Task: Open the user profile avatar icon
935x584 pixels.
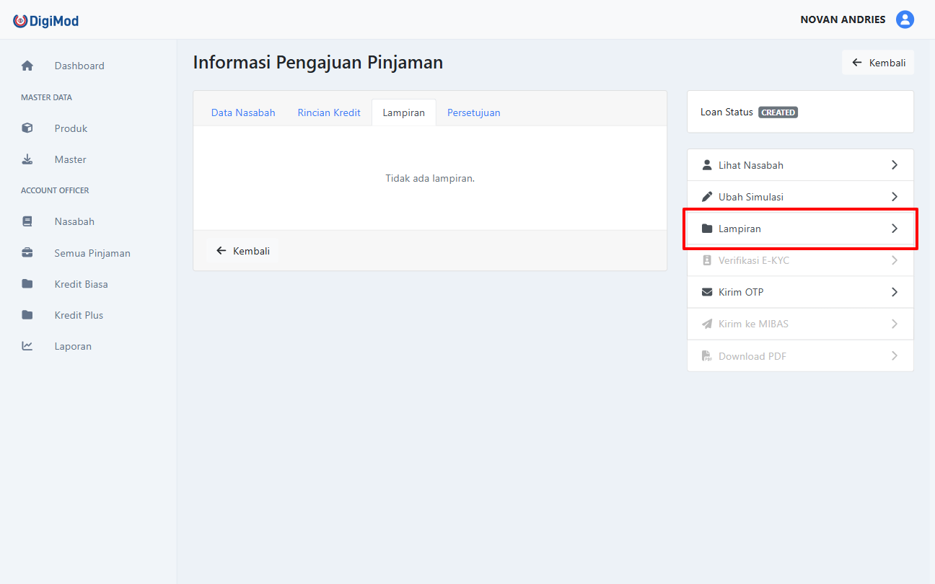Action: pos(905,19)
